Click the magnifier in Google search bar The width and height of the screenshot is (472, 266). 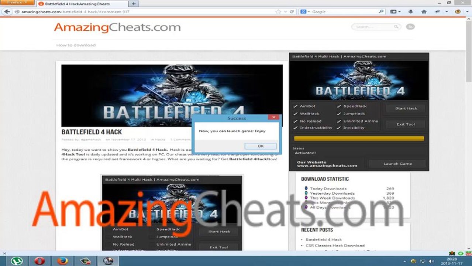(381, 11)
